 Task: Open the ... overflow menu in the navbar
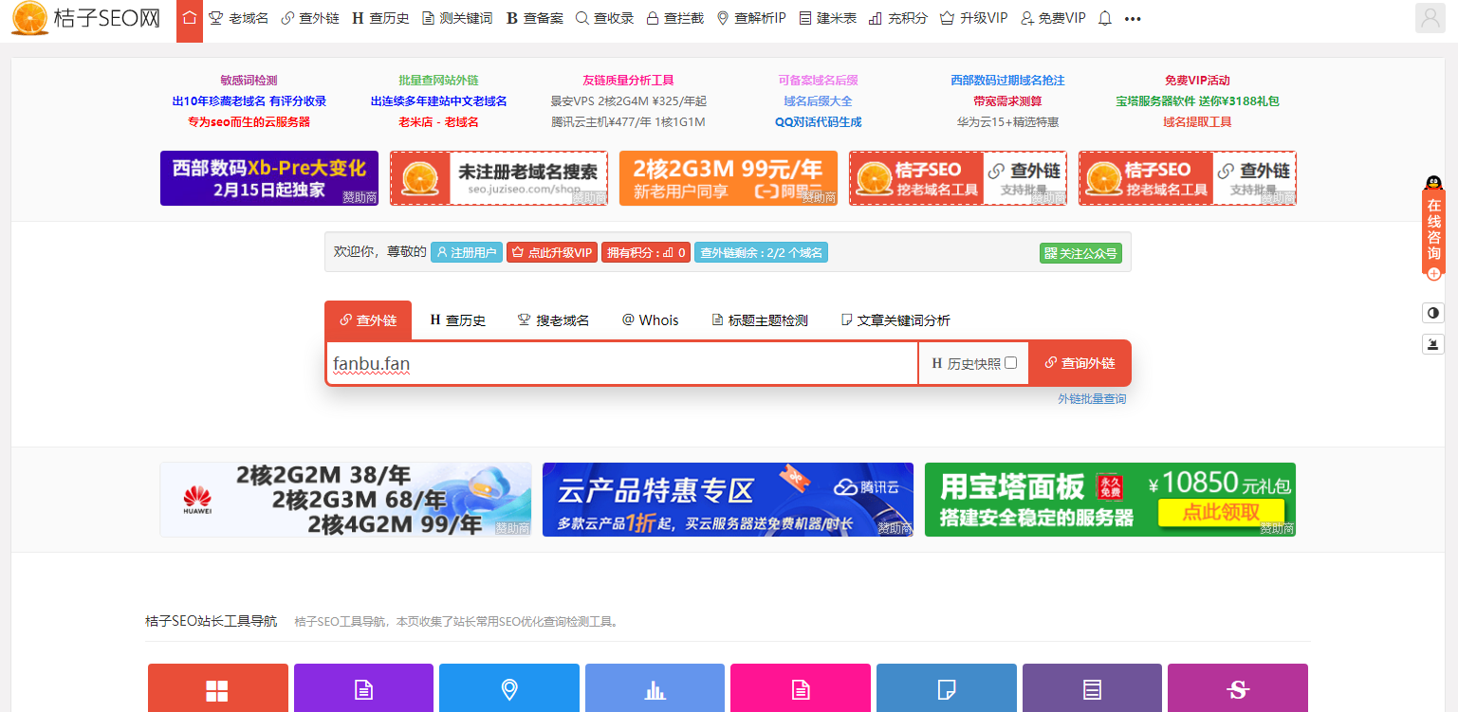(x=1133, y=17)
